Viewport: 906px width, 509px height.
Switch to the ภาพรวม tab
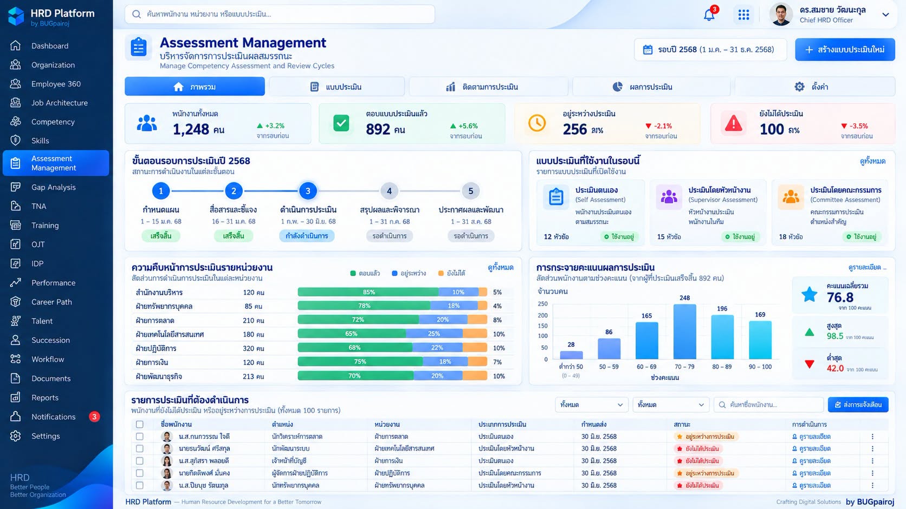pyautogui.click(x=195, y=87)
